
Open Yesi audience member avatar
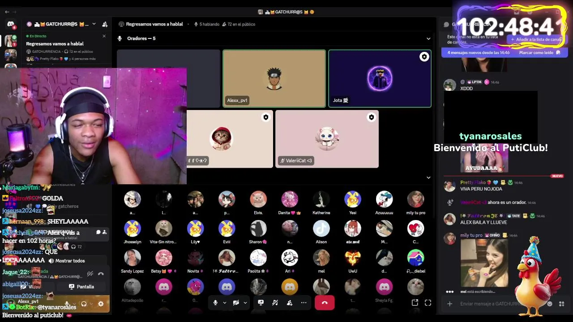point(353,199)
